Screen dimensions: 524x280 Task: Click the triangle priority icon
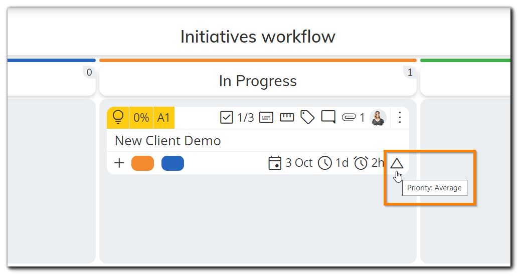click(397, 163)
